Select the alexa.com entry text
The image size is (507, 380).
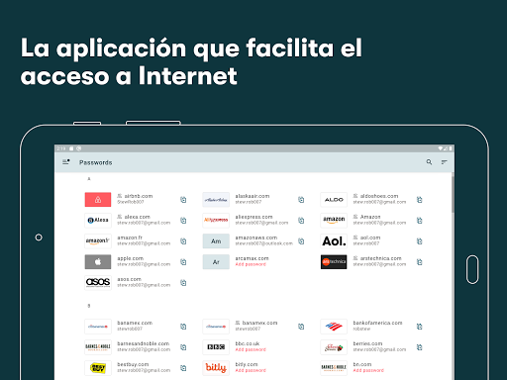coord(144,220)
